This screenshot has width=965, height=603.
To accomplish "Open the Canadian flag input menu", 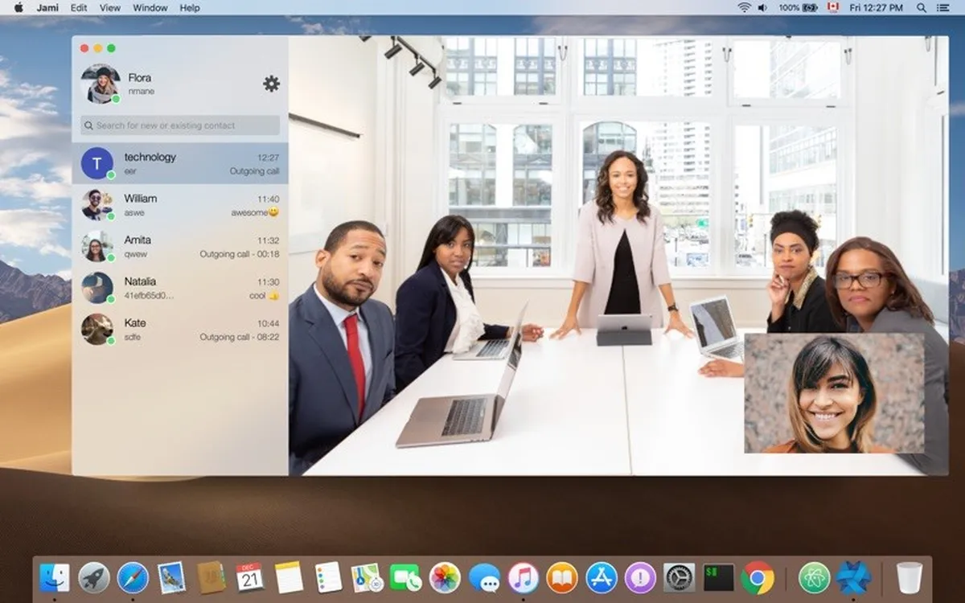I will pos(833,7).
